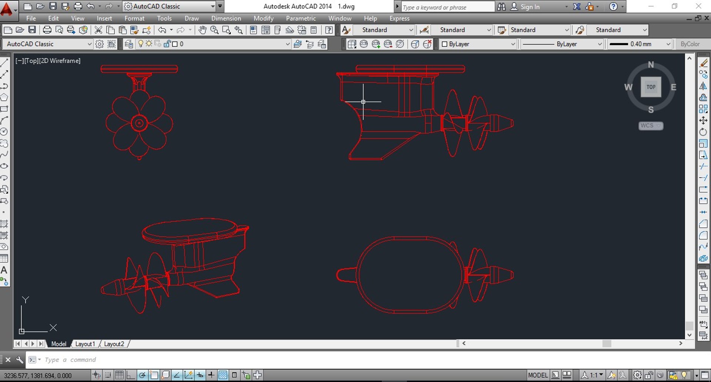Toggle Ortho Mode in status bar
The height and width of the screenshot is (382, 711).
pos(131,375)
